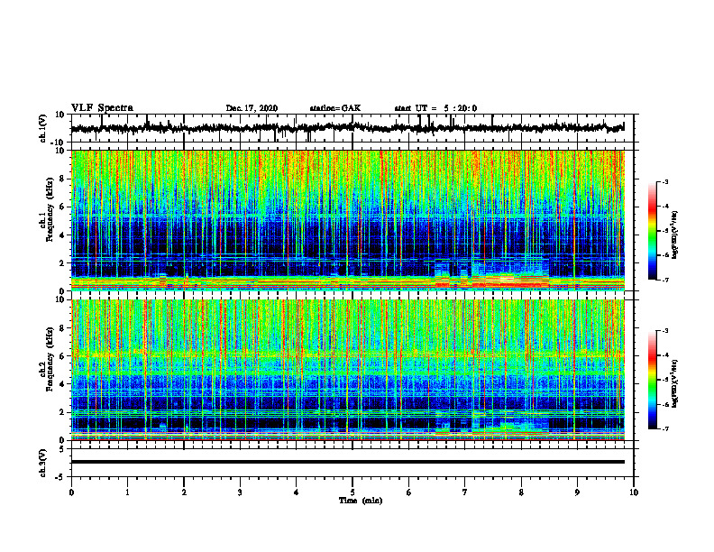Click time axis tick label 4
714x552 pixels.
(297, 492)
